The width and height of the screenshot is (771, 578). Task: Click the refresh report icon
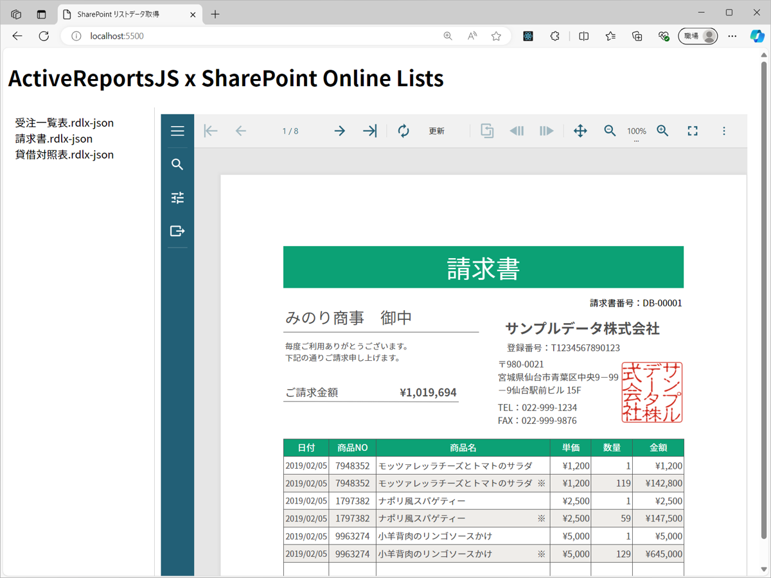(x=403, y=131)
